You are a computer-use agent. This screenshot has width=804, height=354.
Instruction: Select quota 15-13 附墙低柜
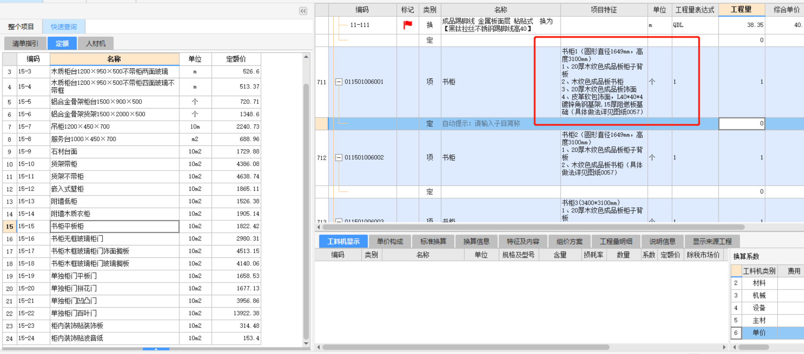(x=115, y=201)
